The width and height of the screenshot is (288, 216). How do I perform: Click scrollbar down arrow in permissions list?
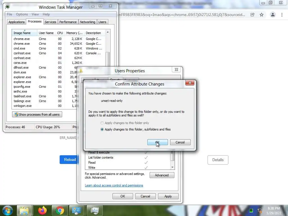pyautogui.click(x=172, y=167)
